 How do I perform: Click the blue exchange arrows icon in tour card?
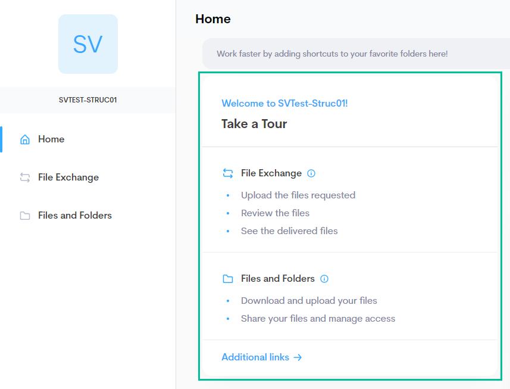pos(228,173)
